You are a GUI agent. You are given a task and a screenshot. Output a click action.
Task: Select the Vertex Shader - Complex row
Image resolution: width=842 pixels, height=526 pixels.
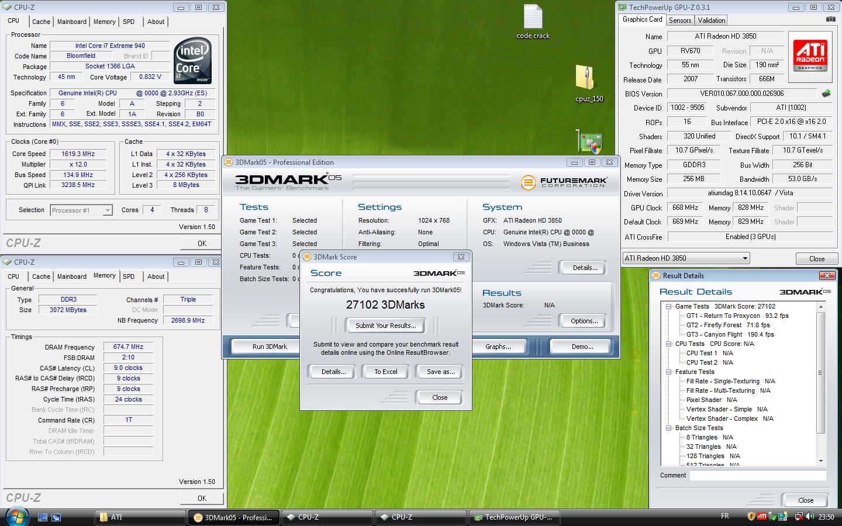[730, 418]
